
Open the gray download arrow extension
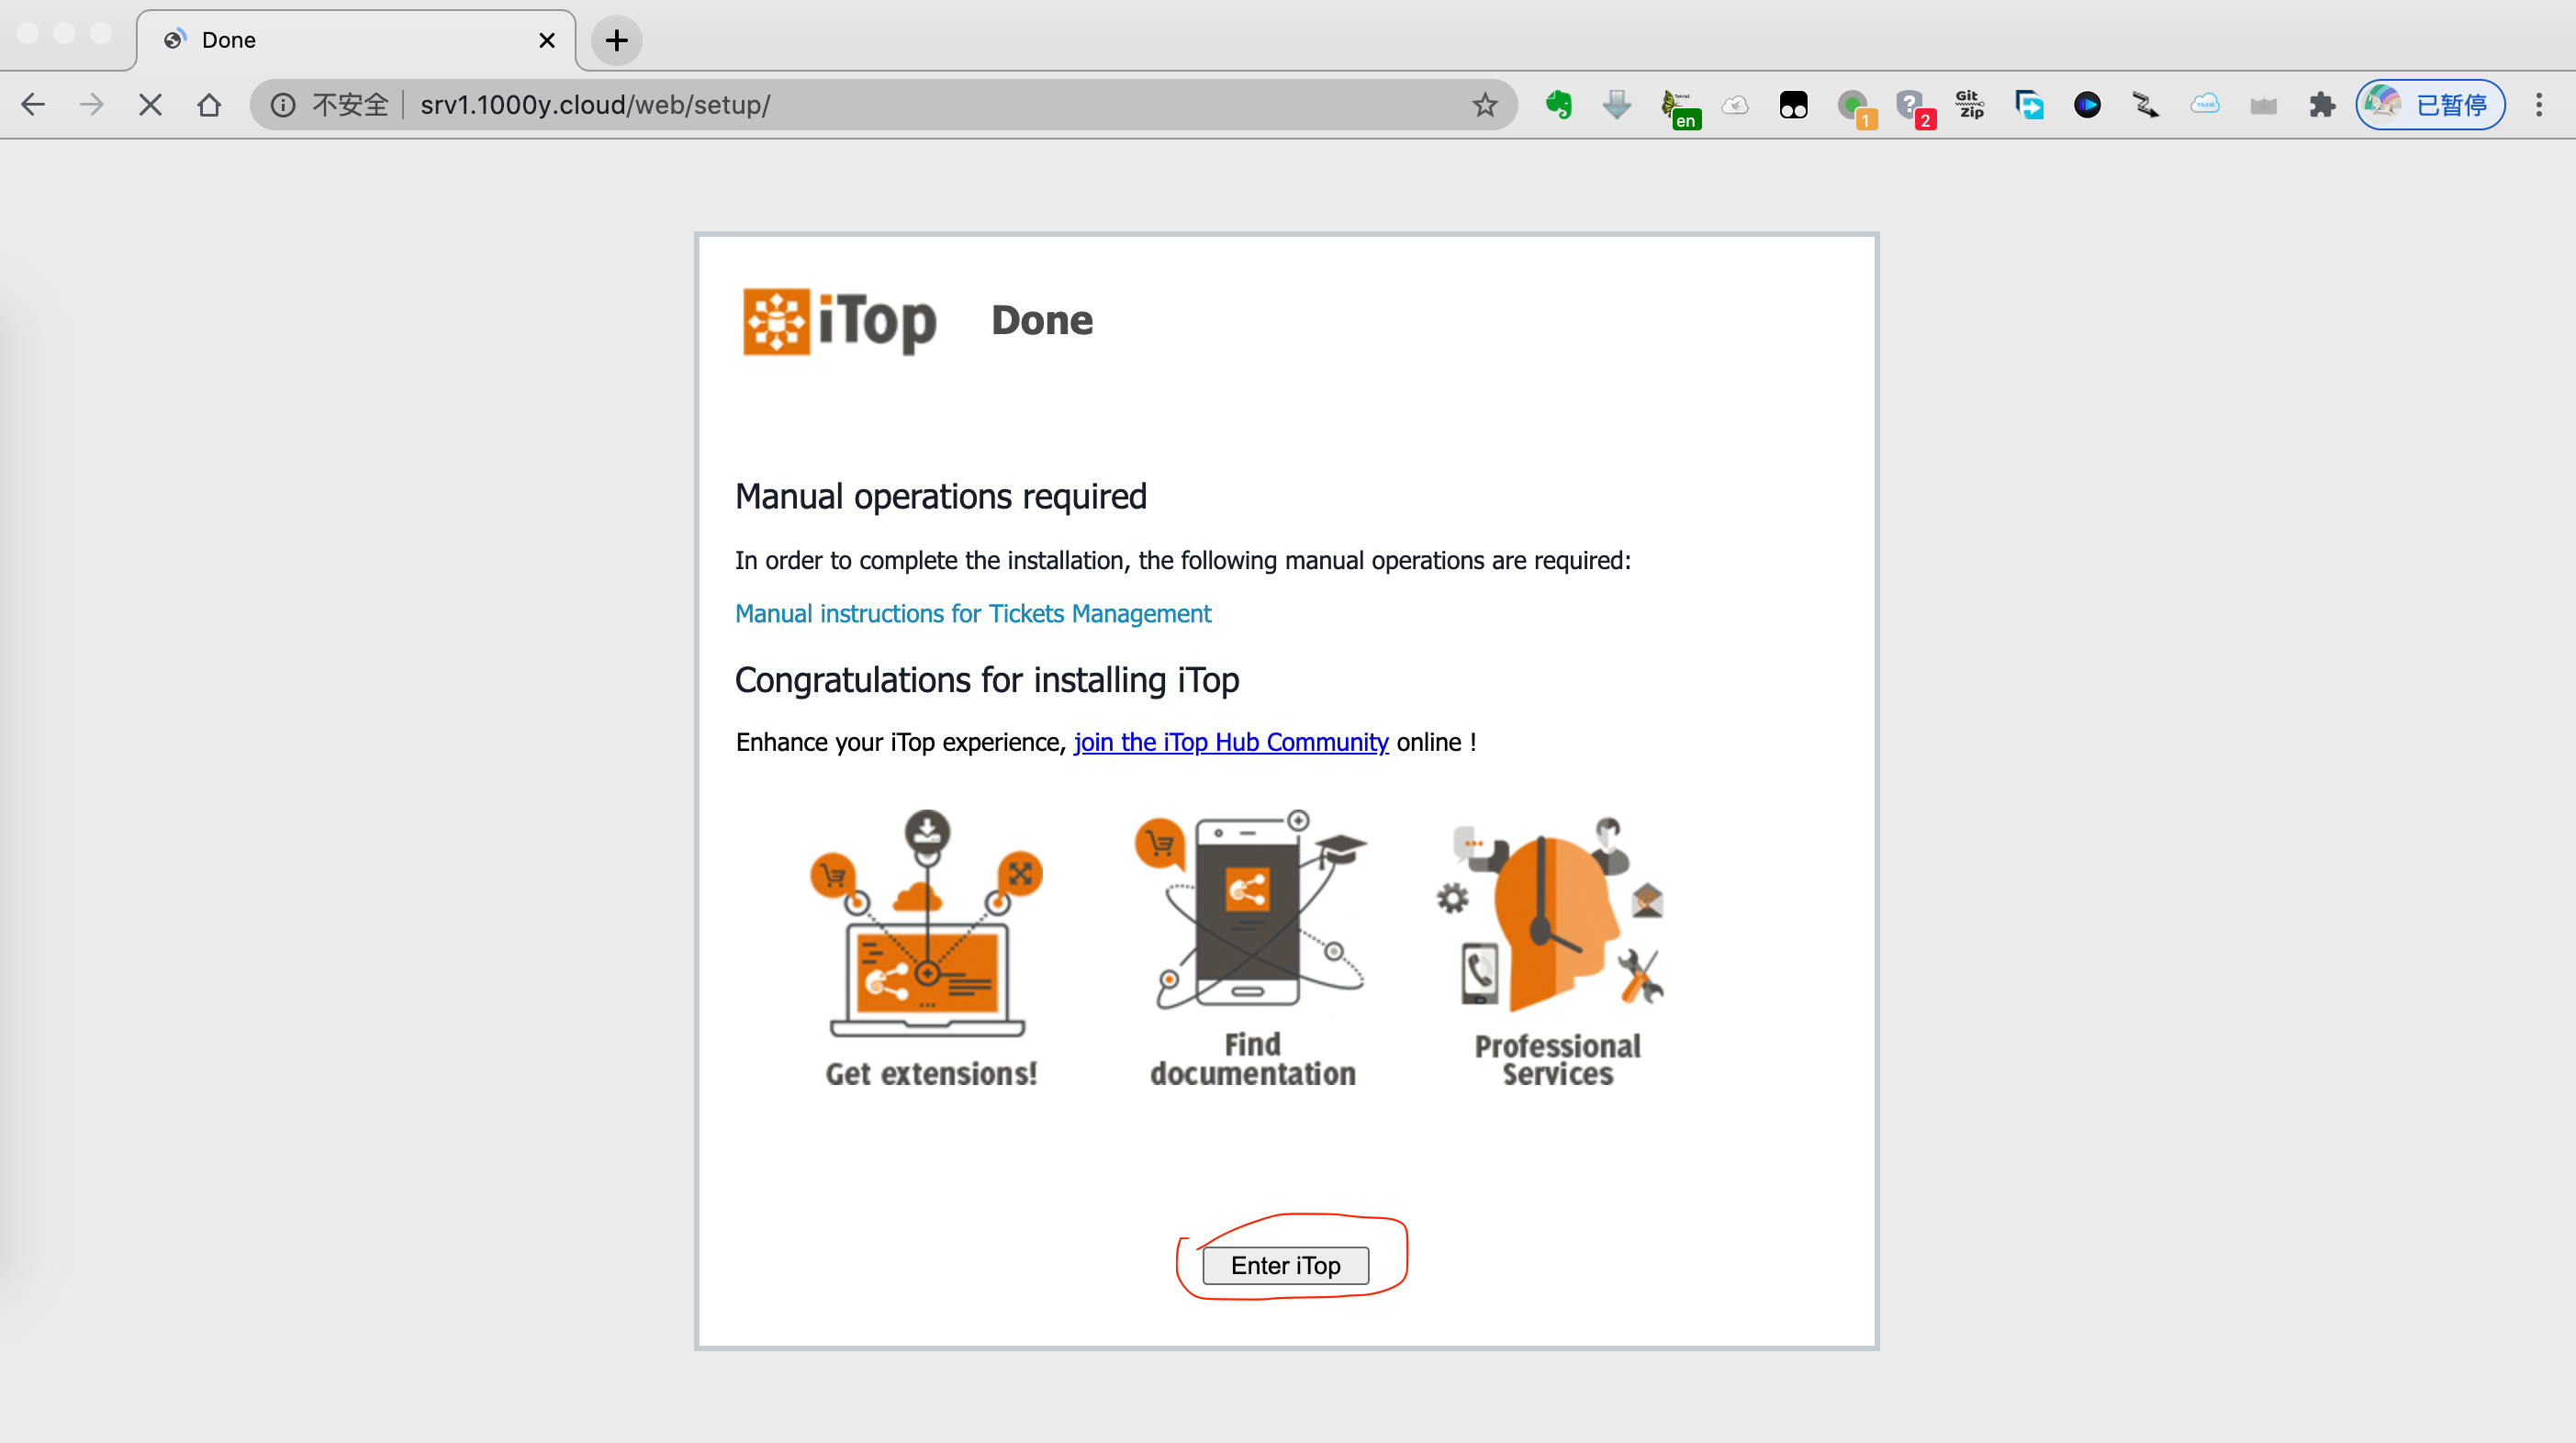1617,105
